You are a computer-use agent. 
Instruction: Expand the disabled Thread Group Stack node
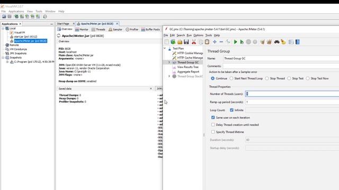[169, 76]
